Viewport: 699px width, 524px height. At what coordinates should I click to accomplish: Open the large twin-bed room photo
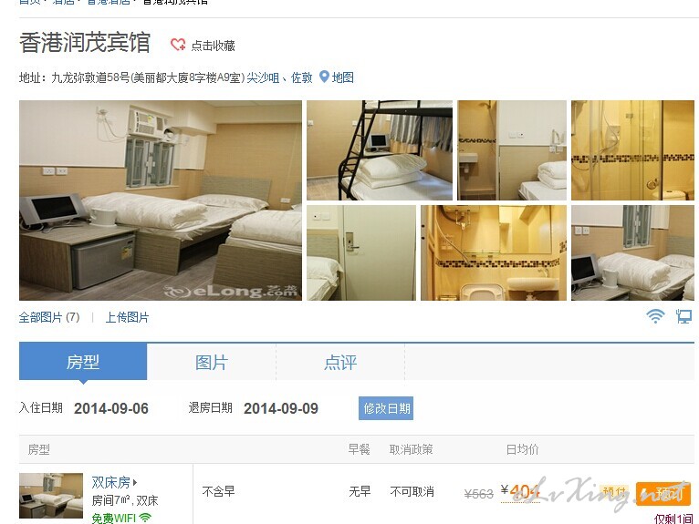click(161, 200)
